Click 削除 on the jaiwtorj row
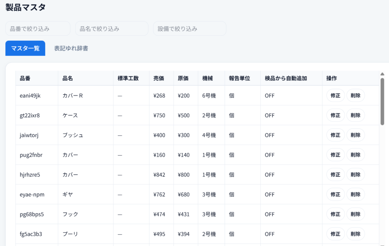 tap(355, 135)
